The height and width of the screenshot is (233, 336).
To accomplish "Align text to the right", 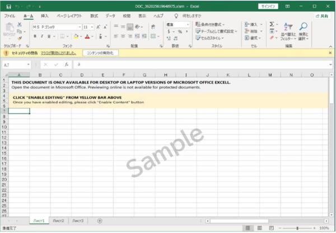I will coord(130,36).
